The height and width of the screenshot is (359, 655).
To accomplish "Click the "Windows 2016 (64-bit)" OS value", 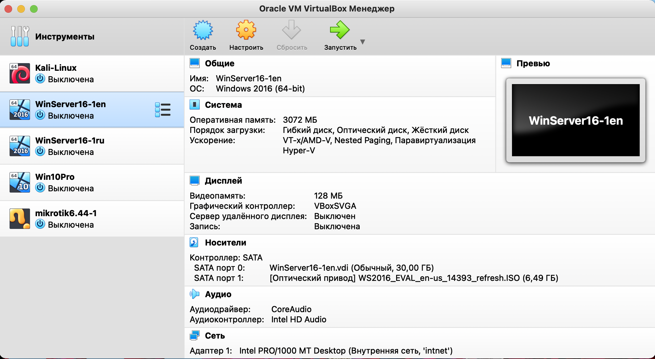I will tap(260, 89).
